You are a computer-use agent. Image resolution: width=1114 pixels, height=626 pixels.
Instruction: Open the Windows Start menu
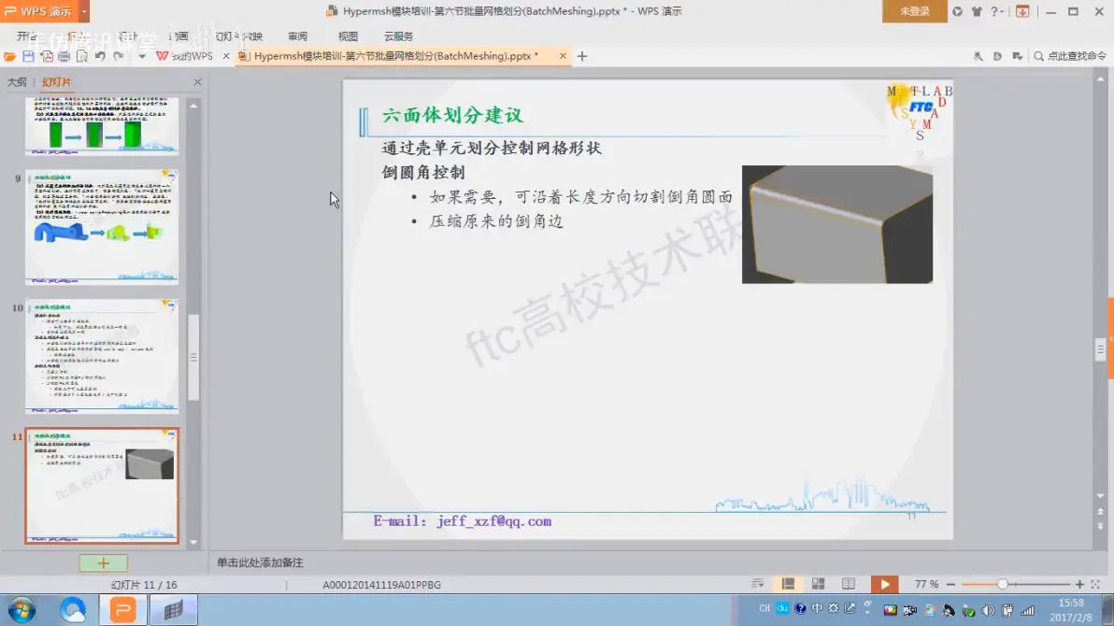21,610
